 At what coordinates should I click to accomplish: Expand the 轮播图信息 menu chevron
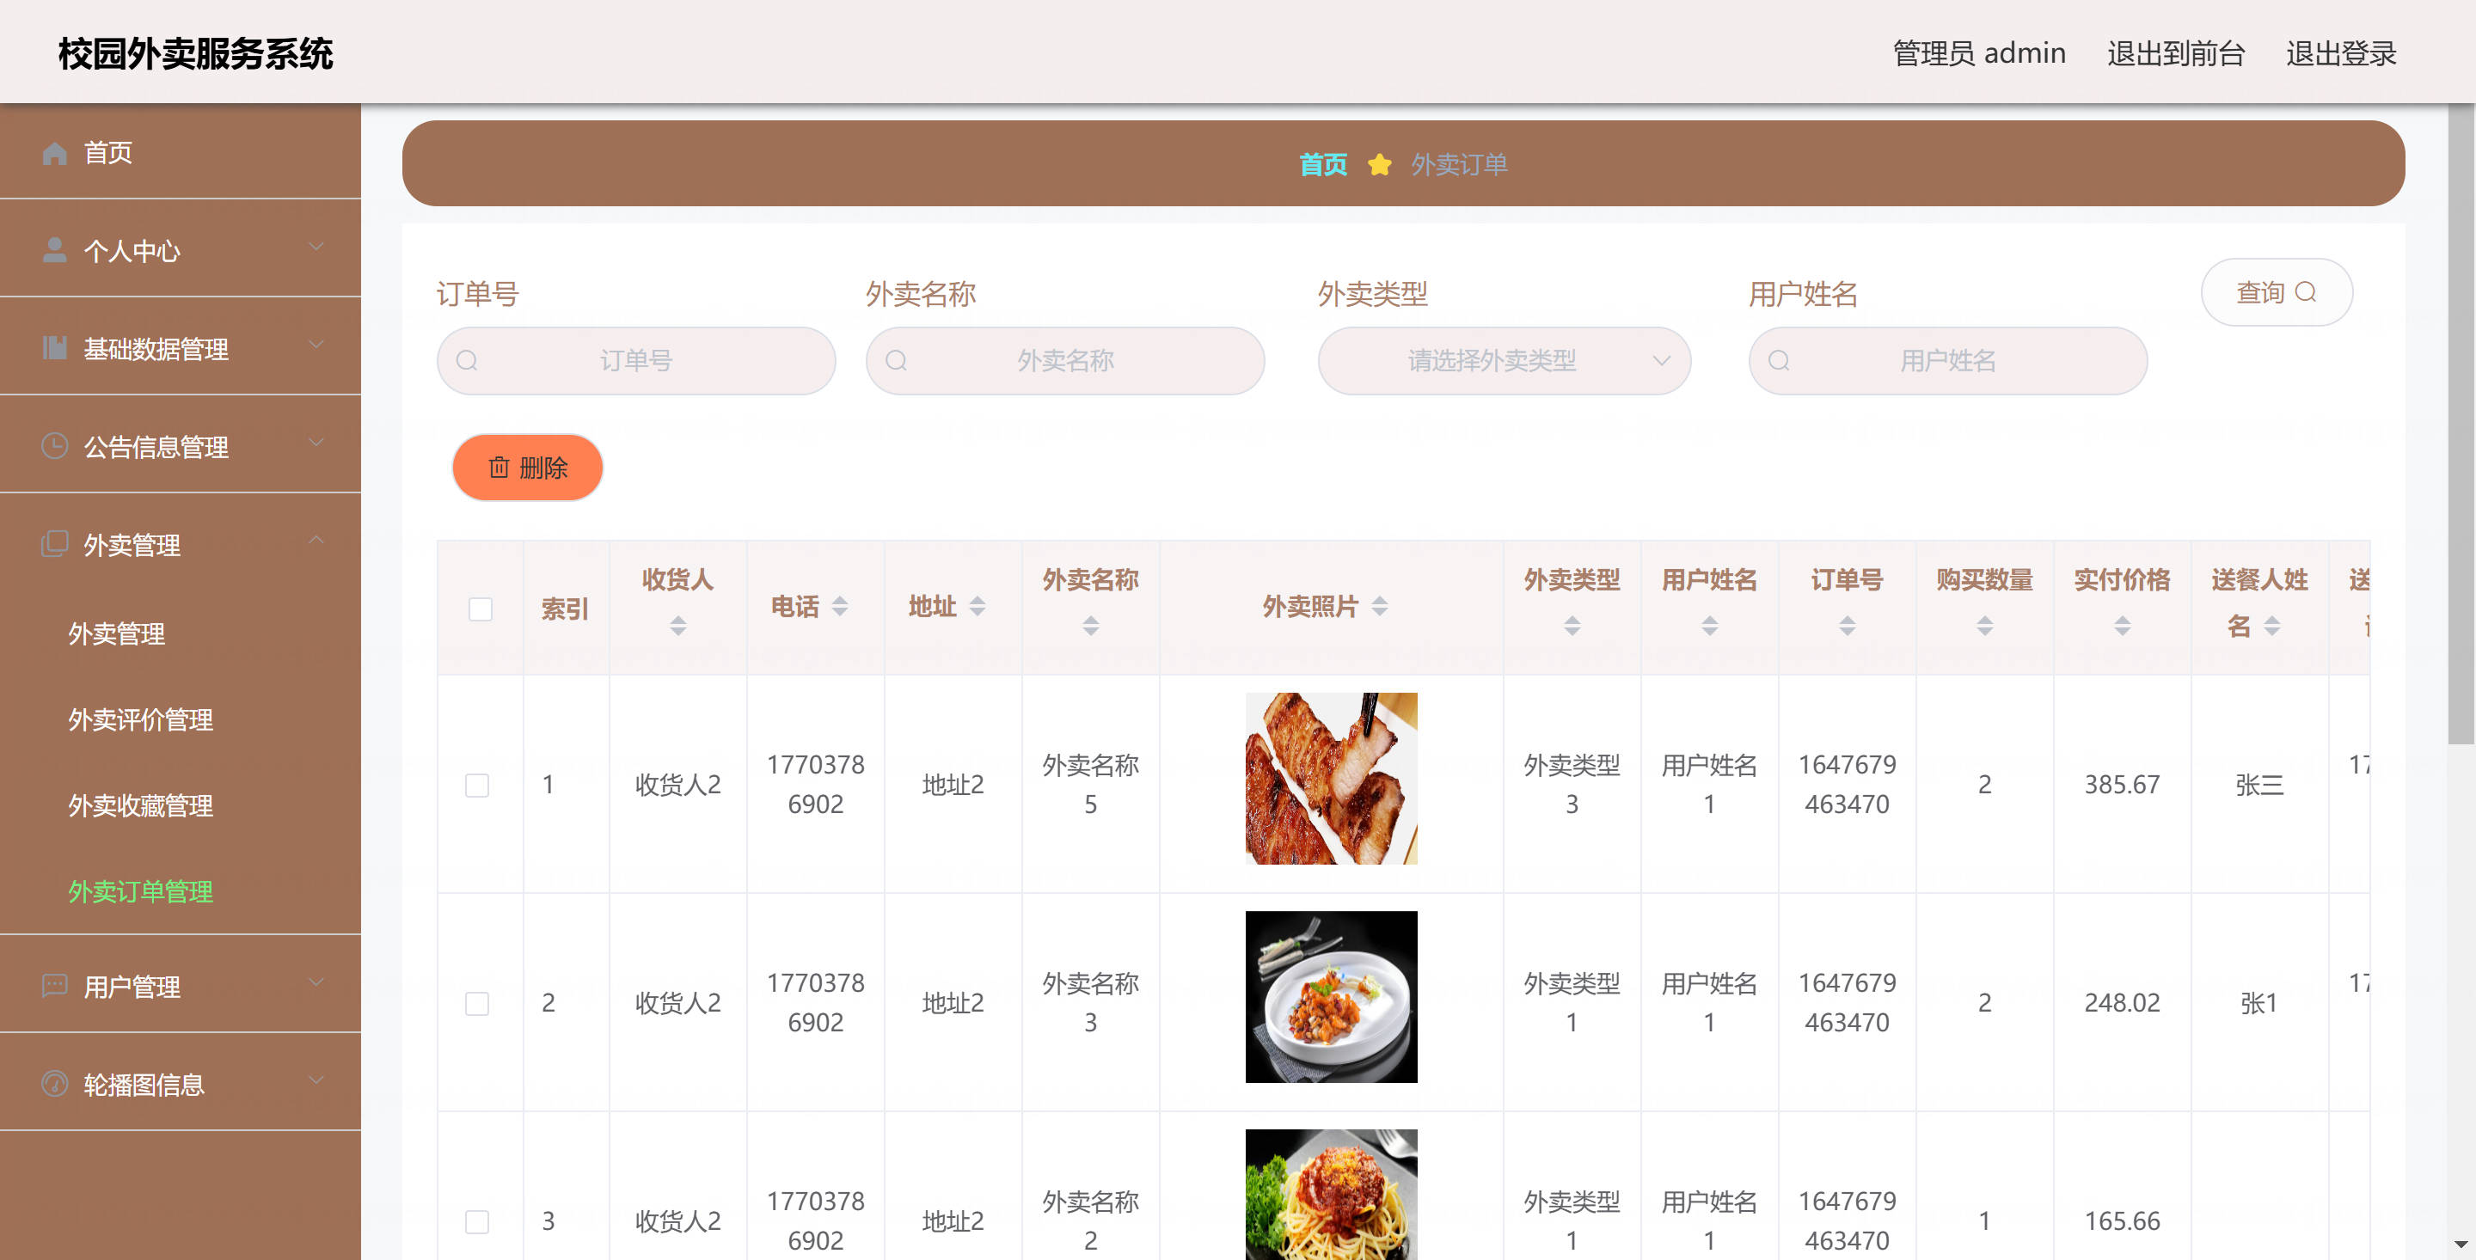pyautogui.click(x=316, y=1081)
